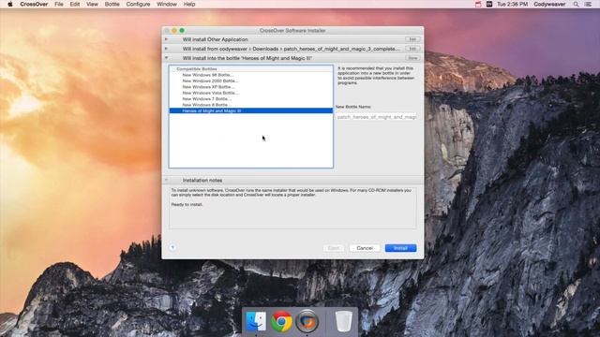Open the Bottle menu
Viewport: 600px width, 337px height.
click(x=112, y=4)
